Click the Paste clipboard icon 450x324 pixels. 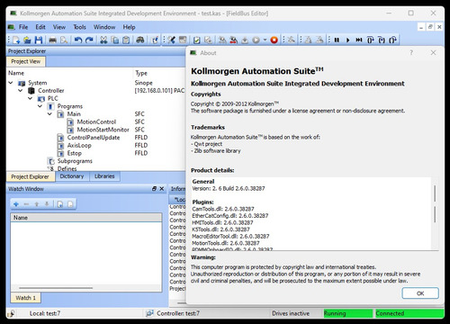[126, 40]
